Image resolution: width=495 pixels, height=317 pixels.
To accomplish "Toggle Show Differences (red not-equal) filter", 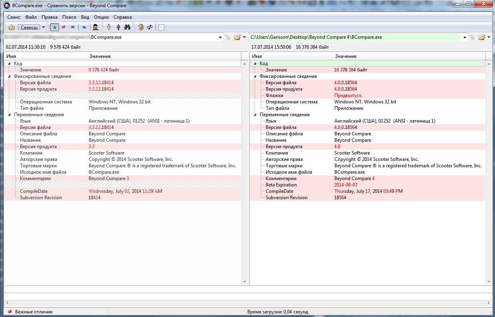I will click(x=64, y=28).
